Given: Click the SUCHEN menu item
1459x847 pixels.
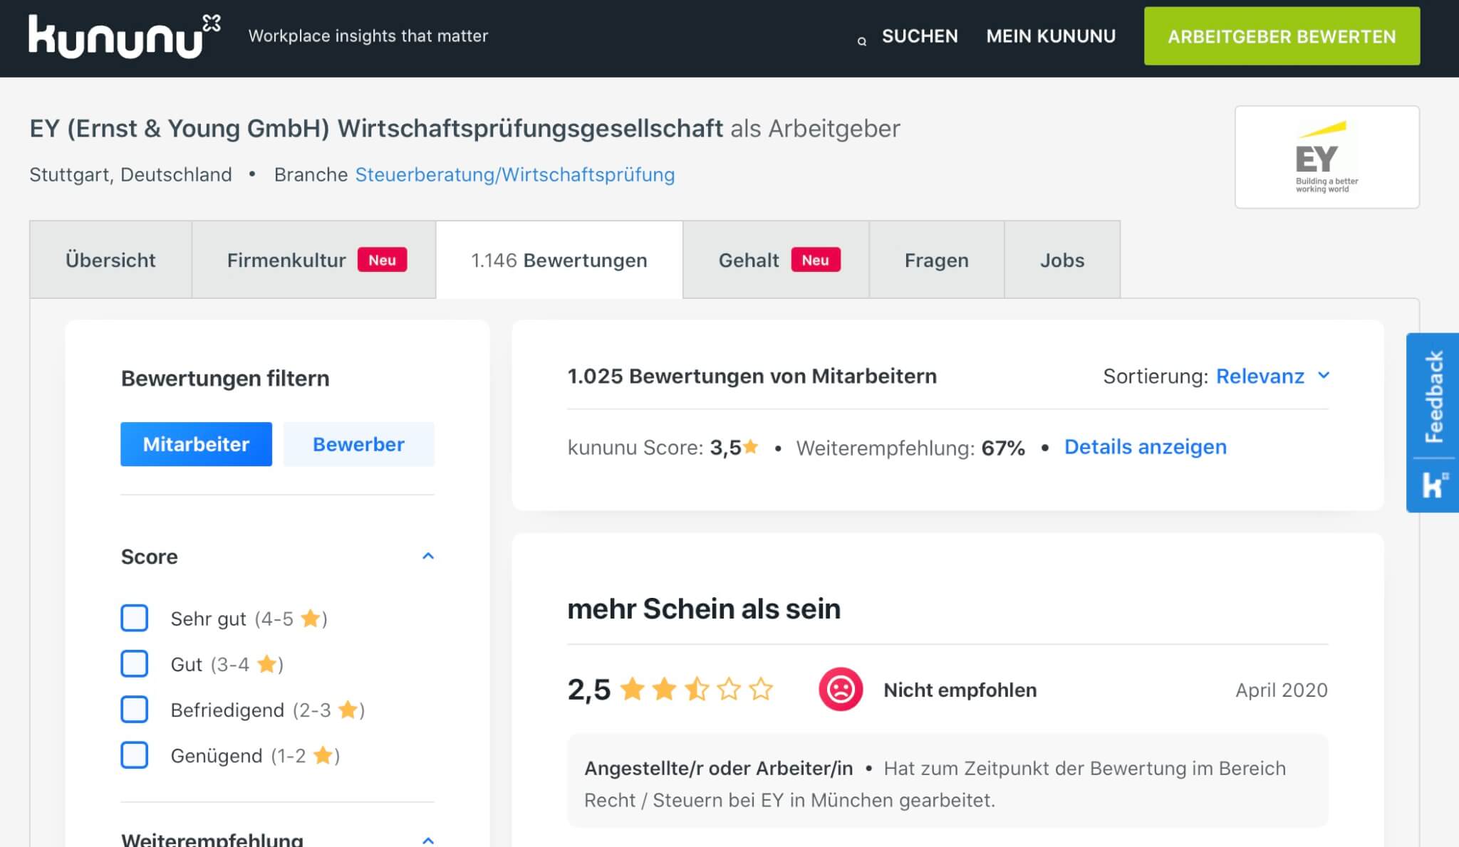Looking at the screenshot, I should 920,36.
